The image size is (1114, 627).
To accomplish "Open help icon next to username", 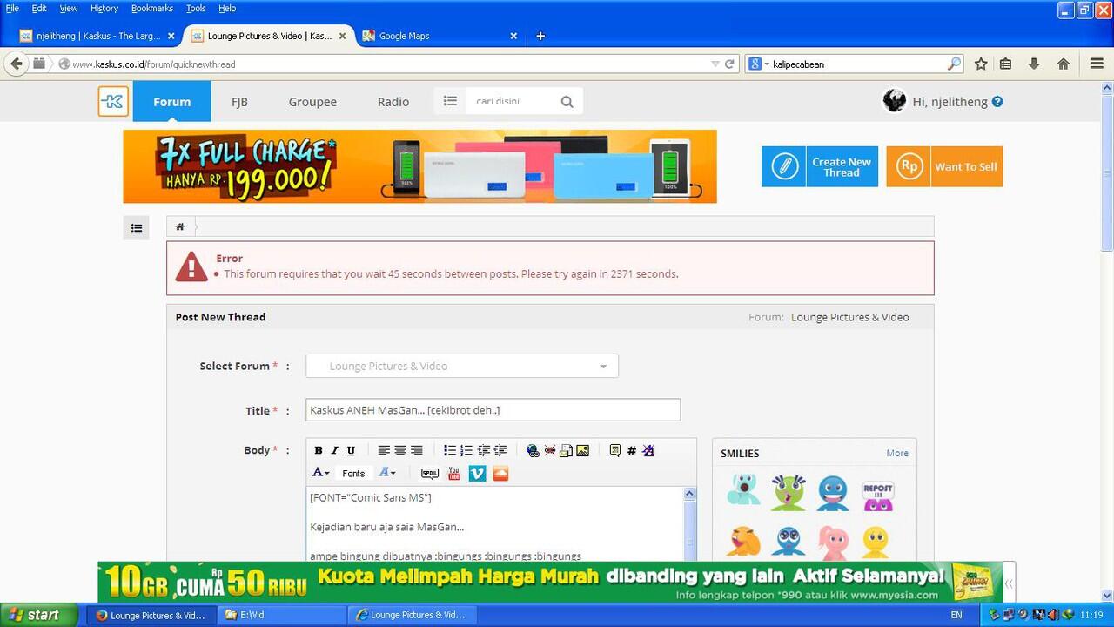I will (x=997, y=102).
